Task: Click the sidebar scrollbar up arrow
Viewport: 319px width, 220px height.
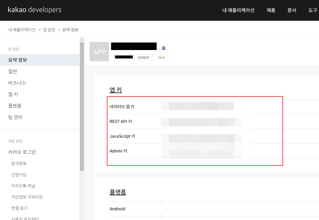Action: click(x=82, y=40)
